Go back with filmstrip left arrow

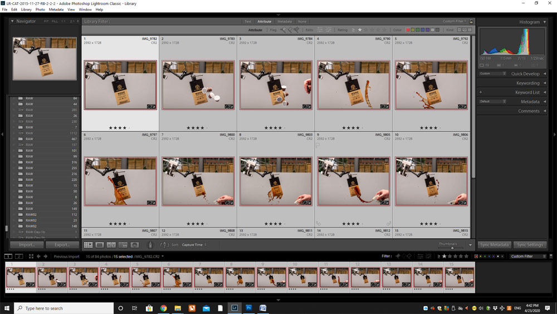pyautogui.click(x=38, y=256)
